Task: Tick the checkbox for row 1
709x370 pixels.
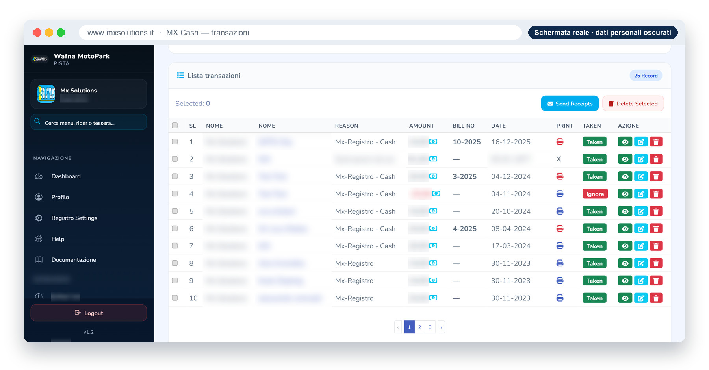Action: pos(175,141)
